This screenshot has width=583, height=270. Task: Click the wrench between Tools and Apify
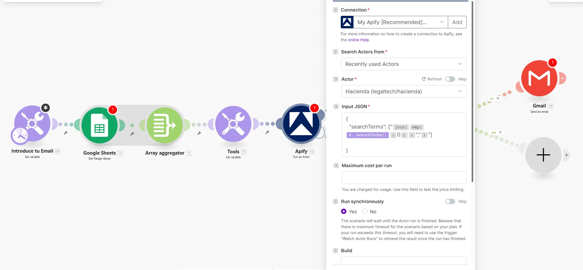[x=267, y=132]
